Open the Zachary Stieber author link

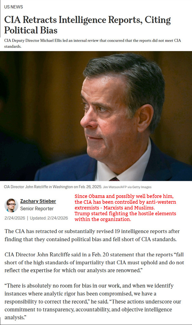point(38,201)
